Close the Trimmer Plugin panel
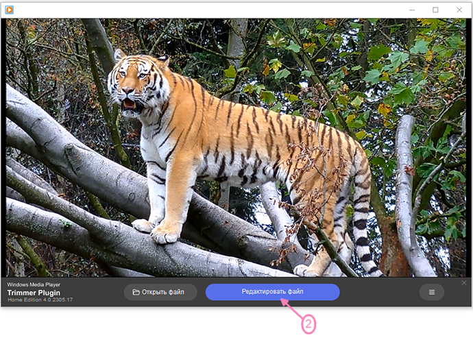Image resolution: width=473 pixels, height=342 pixels. (x=464, y=283)
